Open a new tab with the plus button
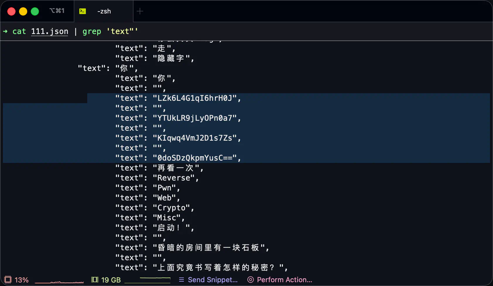The image size is (493, 286). 140,11
